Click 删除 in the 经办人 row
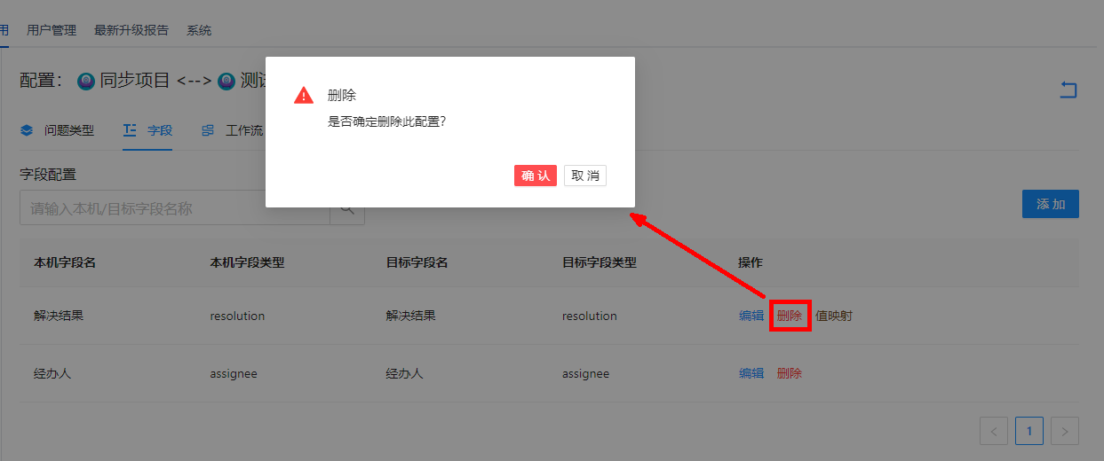The image size is (1104, 461). [x=789, y=373]
